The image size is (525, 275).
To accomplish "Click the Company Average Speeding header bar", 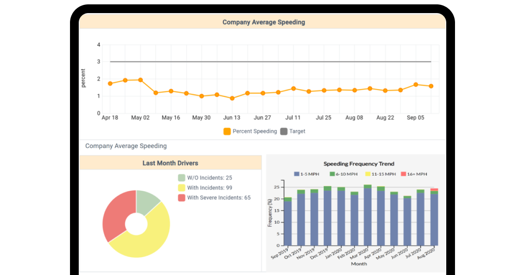I will 262,22.
